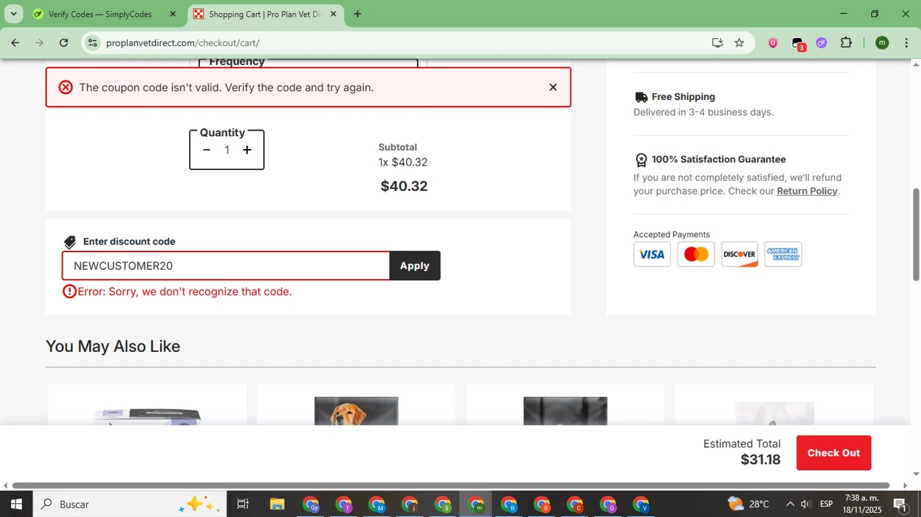Open the pink shield U extension
Screen dimensions: 921x517
[773, 43]
